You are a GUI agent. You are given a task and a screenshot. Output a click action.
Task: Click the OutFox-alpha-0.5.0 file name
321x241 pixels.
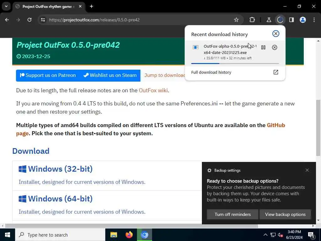coord(230,49)
